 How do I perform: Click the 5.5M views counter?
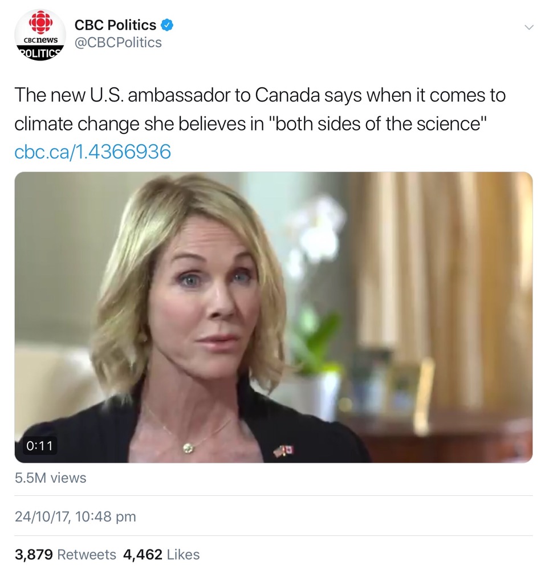[x=51, y=478]
